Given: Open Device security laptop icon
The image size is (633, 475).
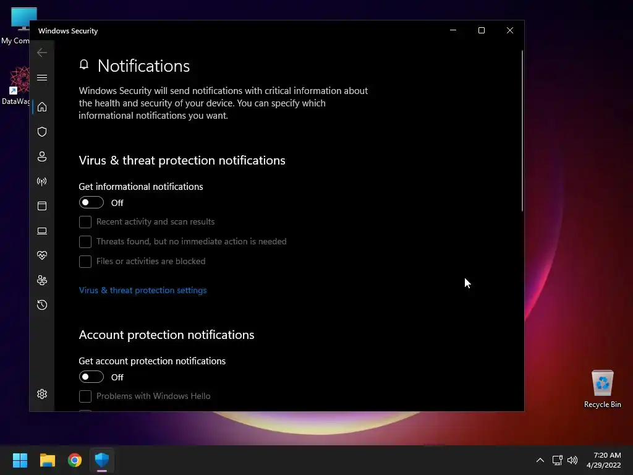Looking at the screenshot, I should [42, 231].
